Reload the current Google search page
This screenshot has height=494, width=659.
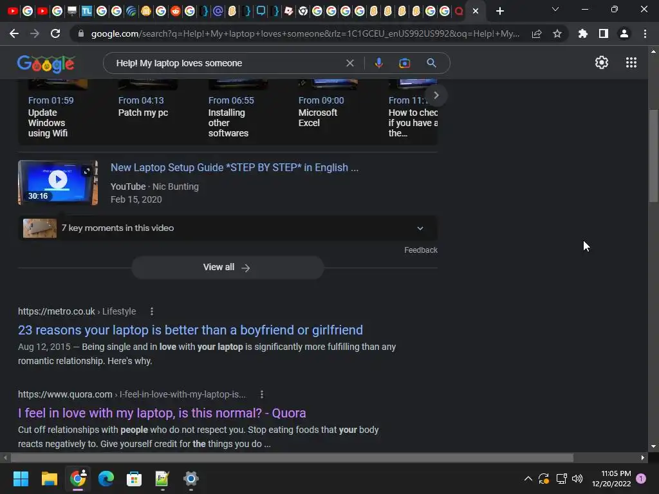tap(55, 33)
